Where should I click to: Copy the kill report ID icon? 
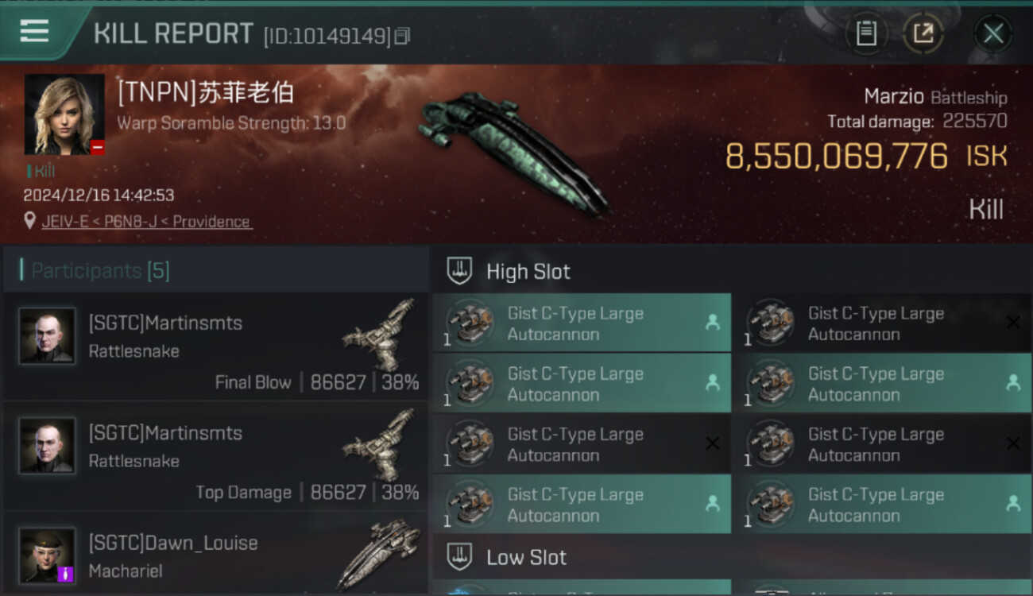click(403, 36)
